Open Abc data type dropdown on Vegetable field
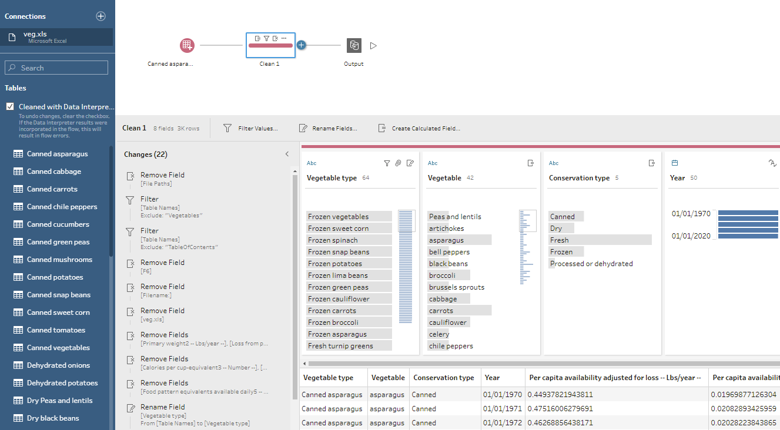 click(x=433, y=163)
